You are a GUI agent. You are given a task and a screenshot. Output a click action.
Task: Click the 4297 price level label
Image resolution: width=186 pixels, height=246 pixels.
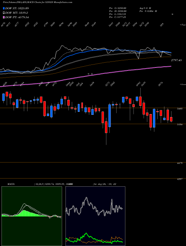[x=180, y=179]
